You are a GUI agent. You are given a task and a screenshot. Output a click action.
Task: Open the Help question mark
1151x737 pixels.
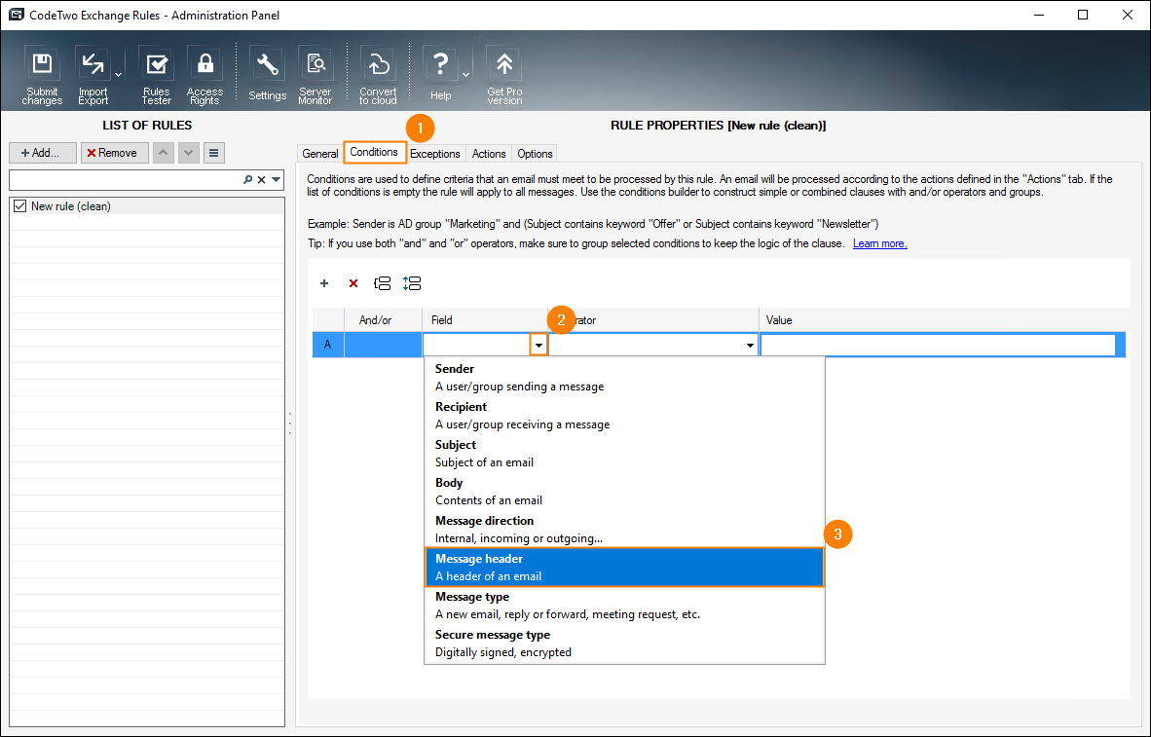pos(440,74)
